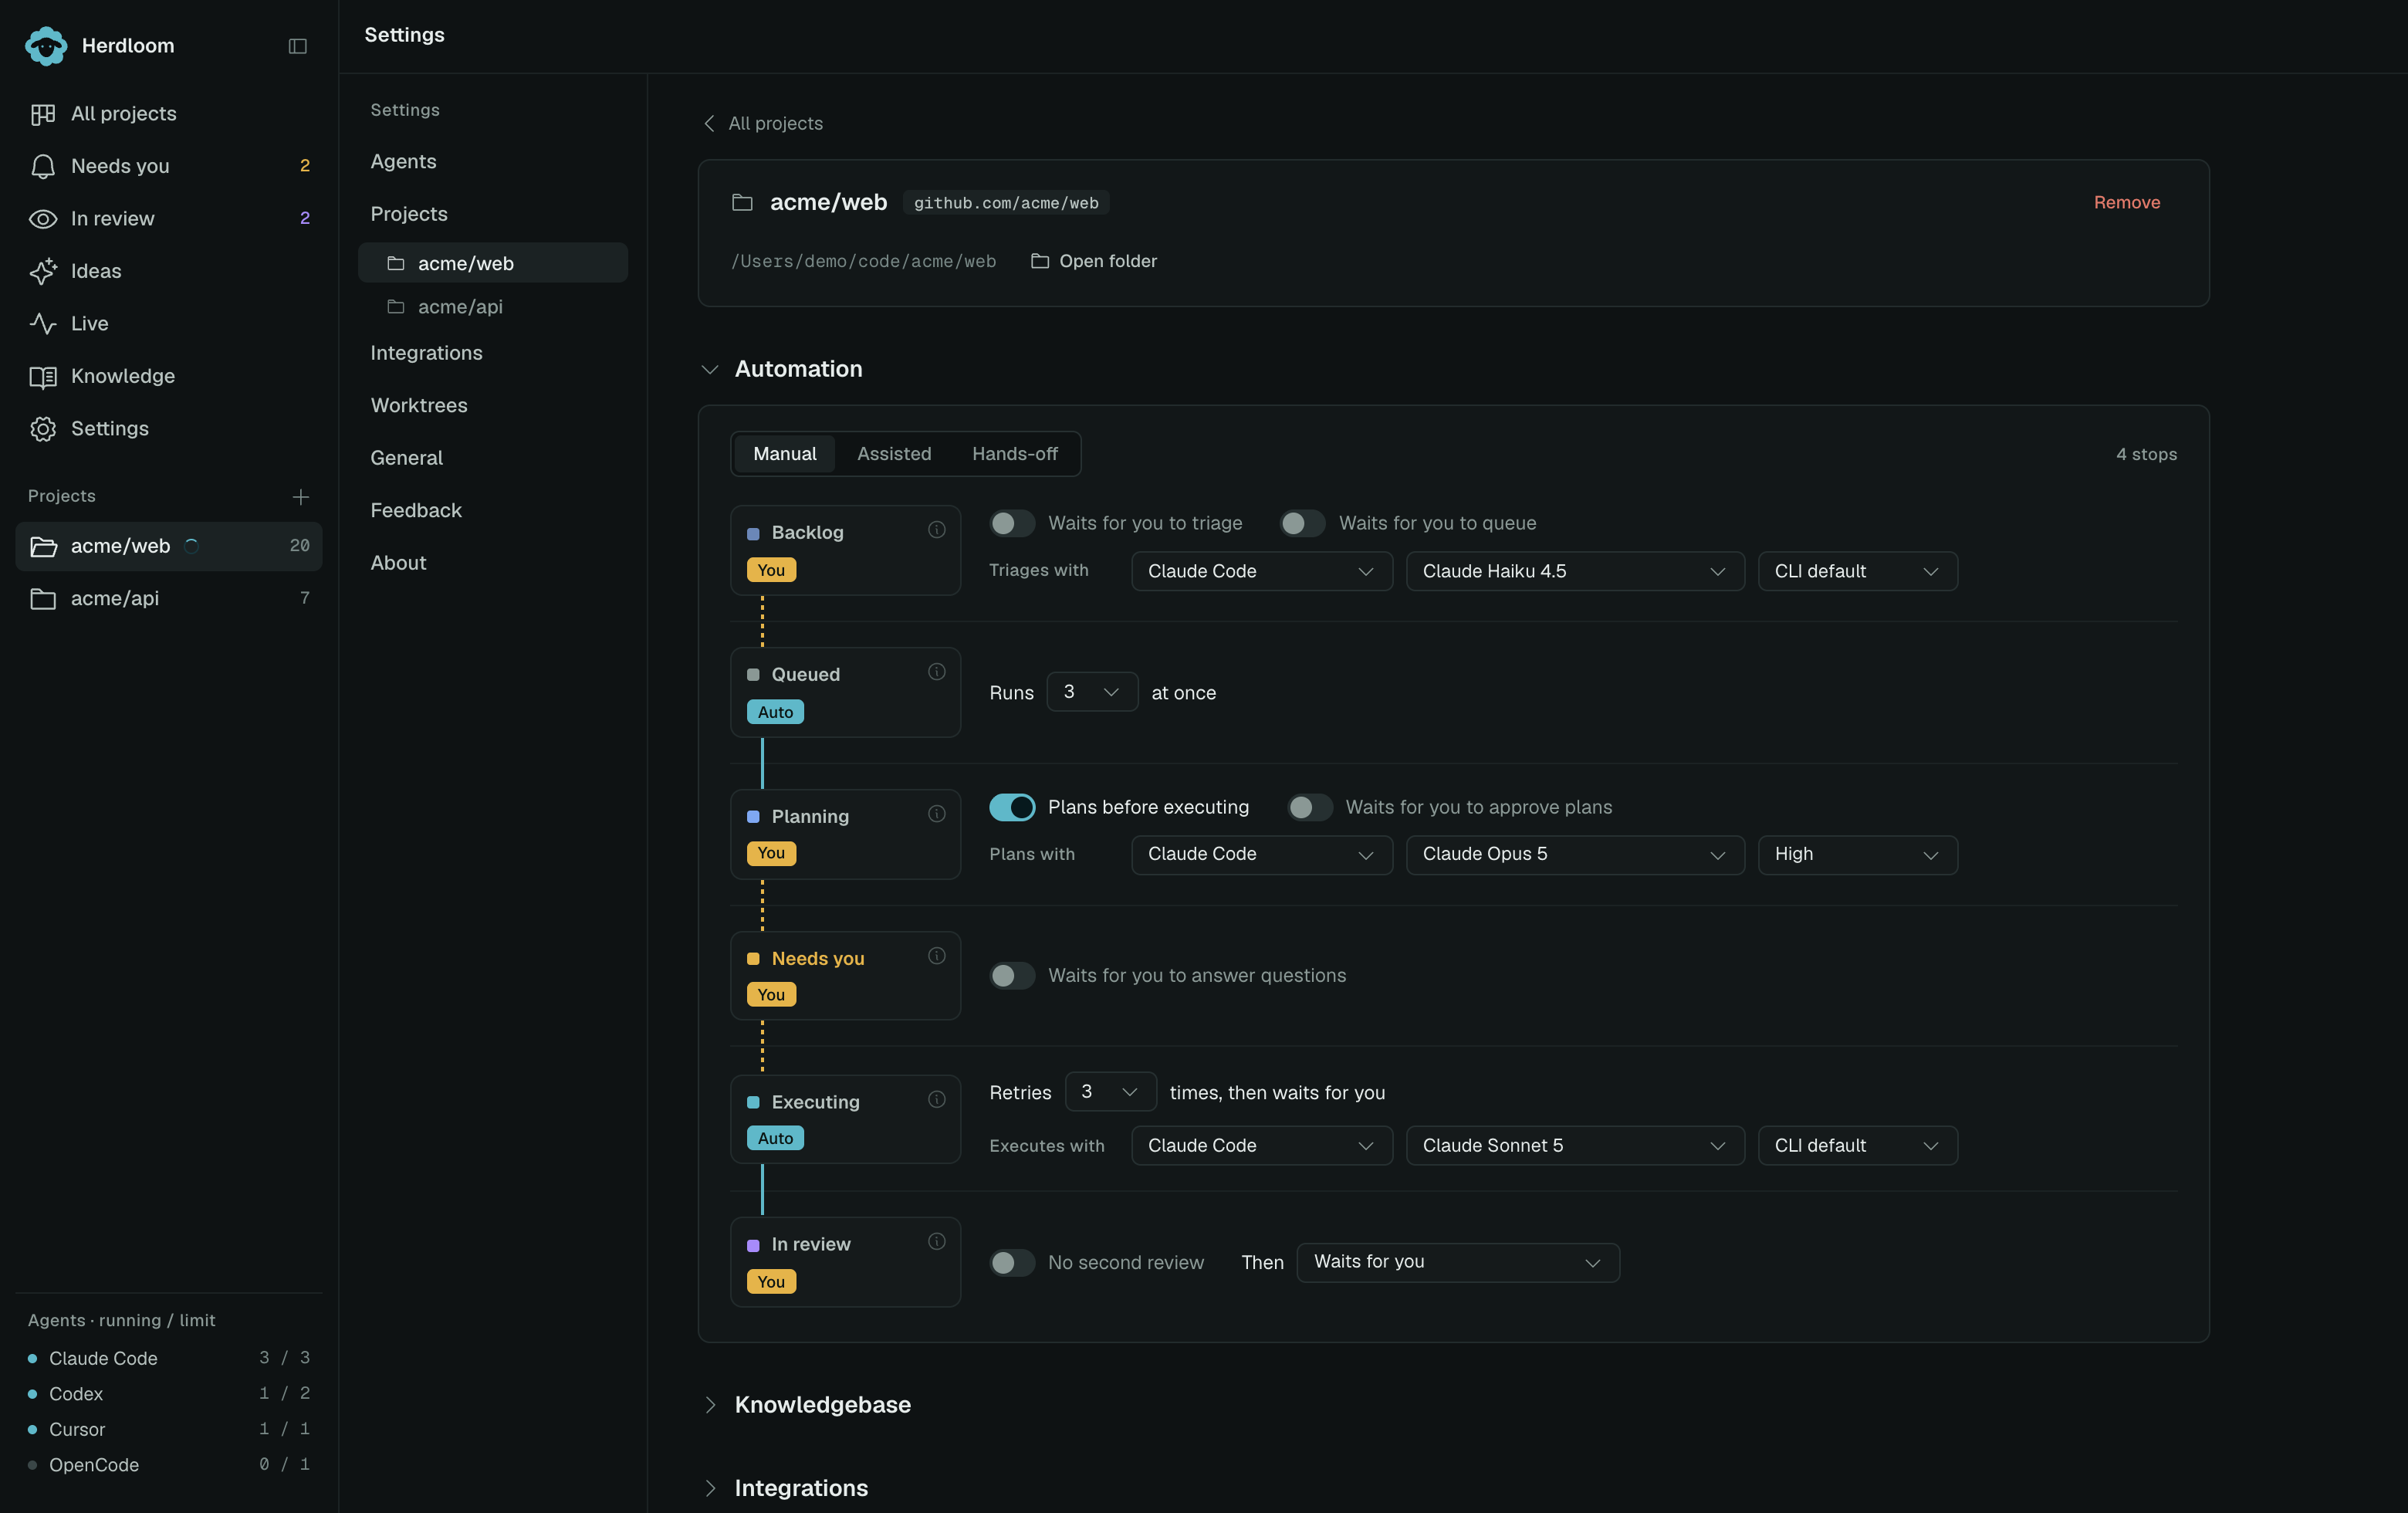Click the Claude Code agent running count row
2408x1513 pixels.
[169, 1358]
